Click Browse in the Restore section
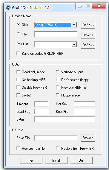The width and height of the screenshot is (109, 170). pos(88,138)
